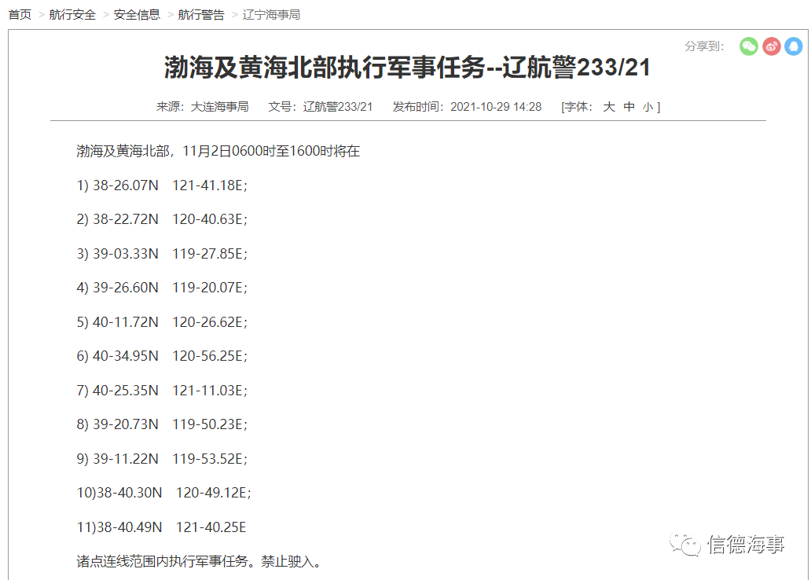
Task: Share the notice to WeChat
Action: coord(748,46)
